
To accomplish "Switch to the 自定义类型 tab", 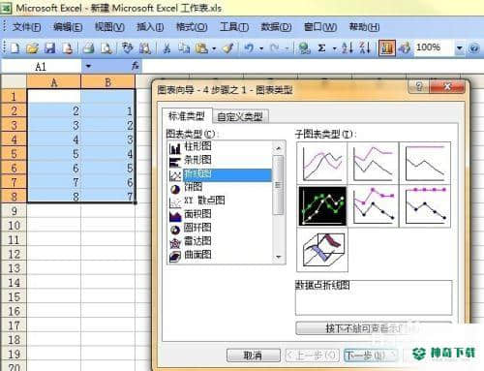I will (240, 116).
